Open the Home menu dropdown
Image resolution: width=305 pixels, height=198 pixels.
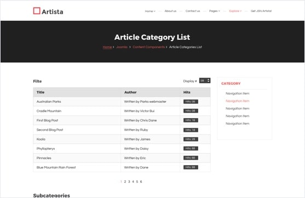click(x=150, y=11)
